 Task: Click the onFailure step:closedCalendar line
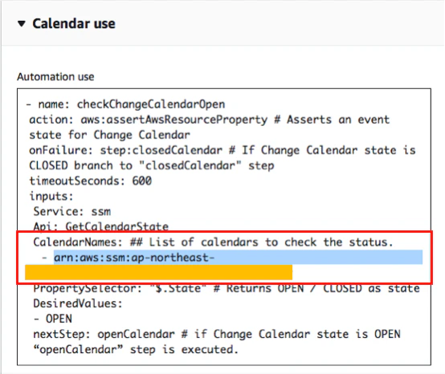222,150
